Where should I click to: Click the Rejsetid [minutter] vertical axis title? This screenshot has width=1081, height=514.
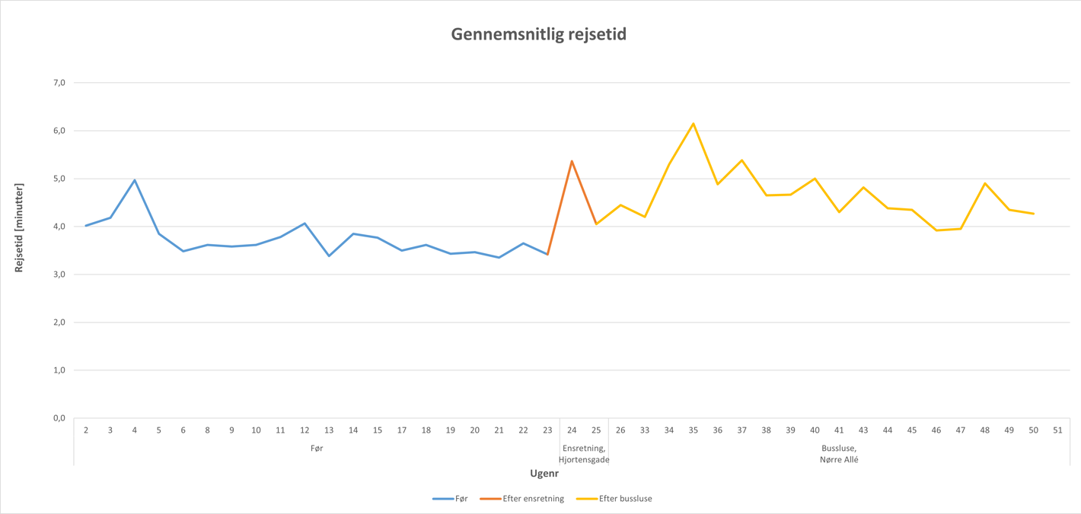tap(19, 227)
